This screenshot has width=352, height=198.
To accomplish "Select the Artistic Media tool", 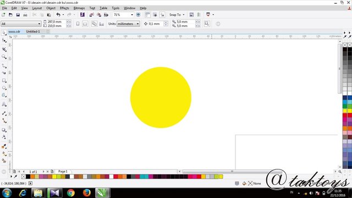I will pos(4,73).
